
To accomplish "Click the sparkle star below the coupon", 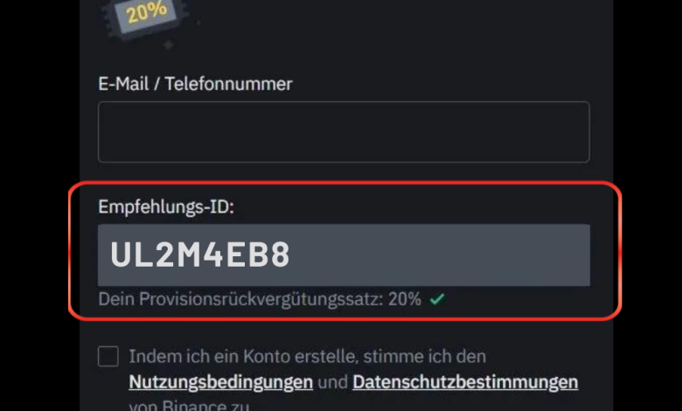I will 169,45.
